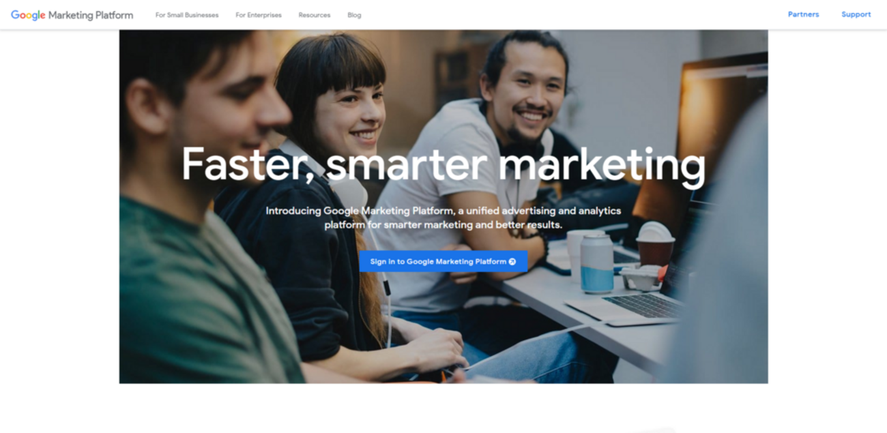Click the blue and white can on the desk

[597, 264]
